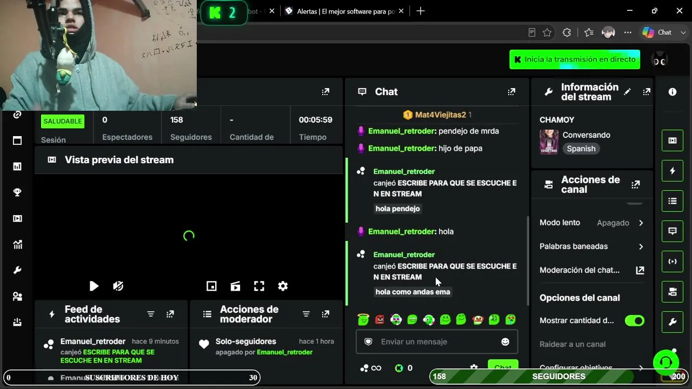Open the list icon in right sidebar
692x389 pixels.
(x=673, y=201)
